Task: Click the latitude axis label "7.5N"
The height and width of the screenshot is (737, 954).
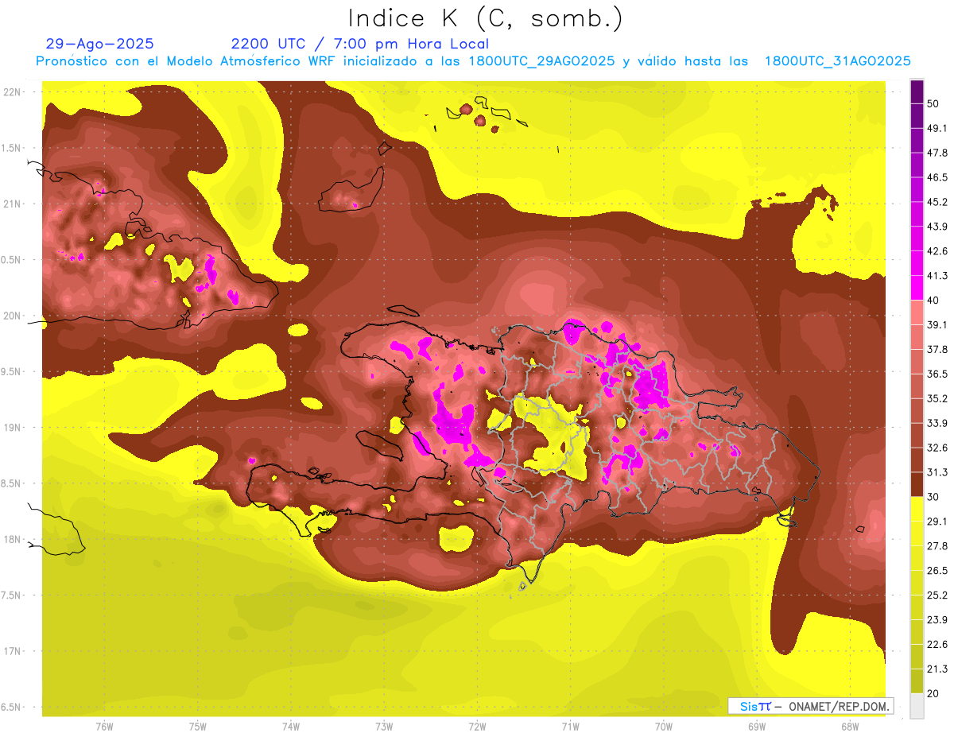Action: tap(12, 595)
